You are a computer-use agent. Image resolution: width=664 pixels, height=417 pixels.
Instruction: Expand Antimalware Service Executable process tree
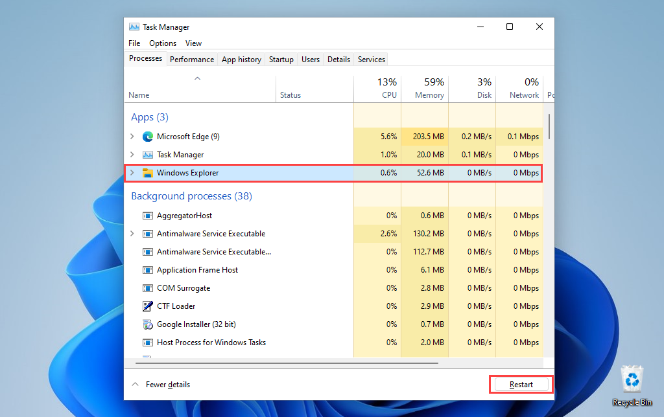pos(132,234)
